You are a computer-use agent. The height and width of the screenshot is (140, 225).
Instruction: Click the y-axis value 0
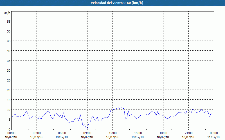coord(10,129)
